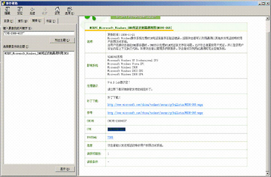Click the content pane scroll-down arrow
The width and height of the screenshot is (271, 177).
(x=267, y=173)
